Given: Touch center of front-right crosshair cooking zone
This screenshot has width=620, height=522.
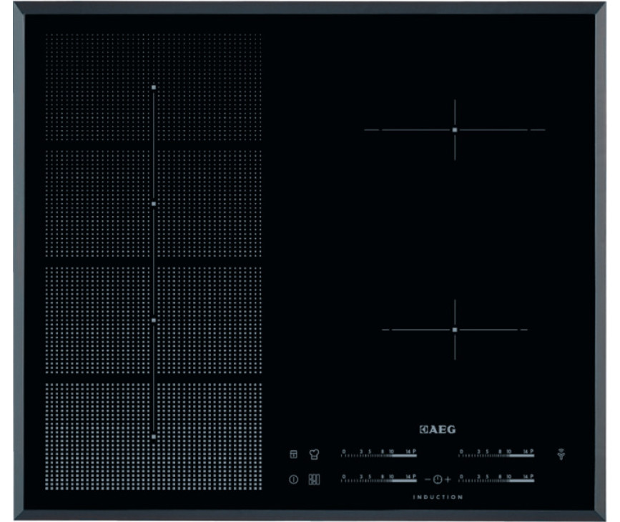Looking at the screenshot, I should coord(455,330).
